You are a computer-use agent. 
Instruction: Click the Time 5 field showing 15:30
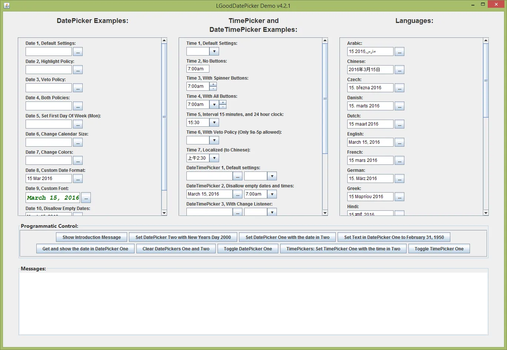[x=198, y=123]
